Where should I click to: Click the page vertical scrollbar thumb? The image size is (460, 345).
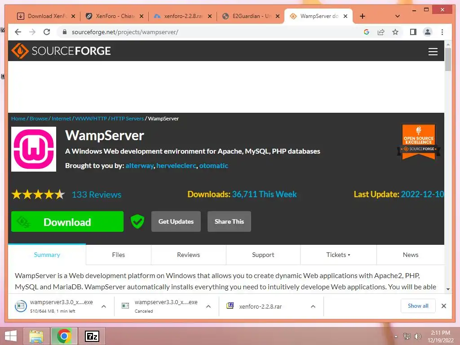448,59
